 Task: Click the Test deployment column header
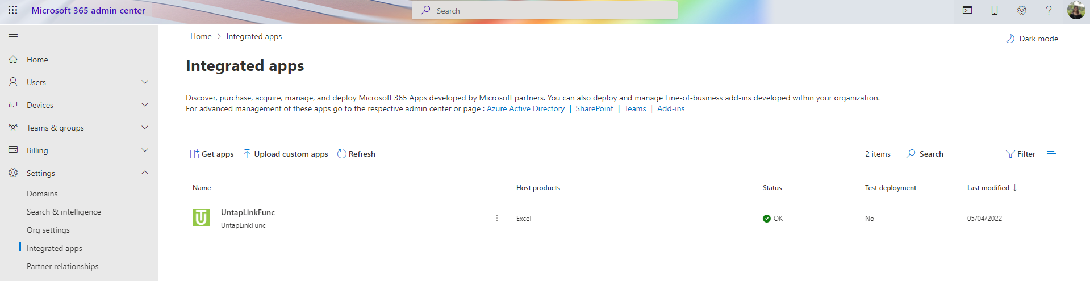891,188
